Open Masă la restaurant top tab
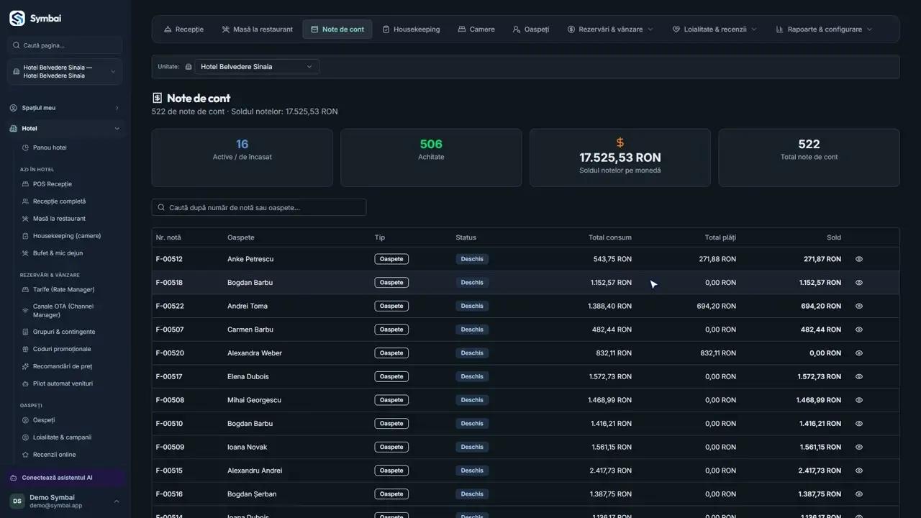921x518 pixels. (x=257, y=29)
